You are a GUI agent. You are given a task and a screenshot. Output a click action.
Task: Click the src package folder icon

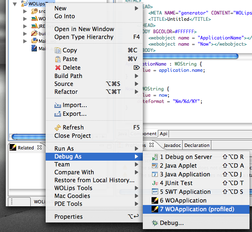34,11
